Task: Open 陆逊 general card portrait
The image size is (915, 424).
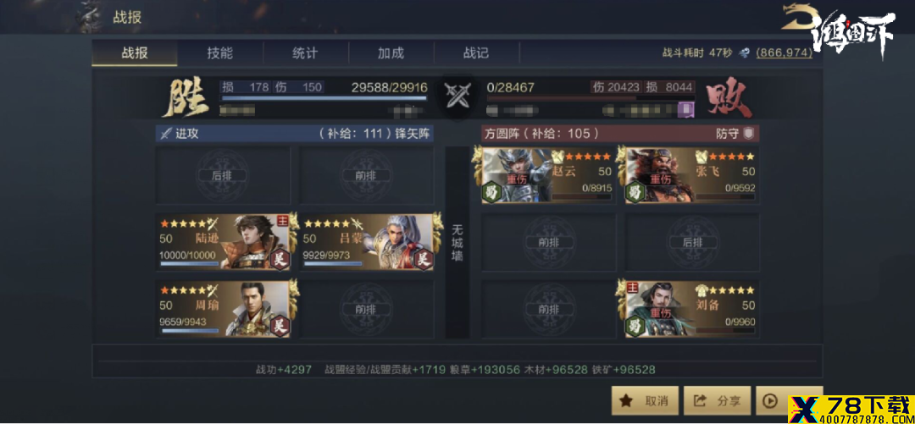Action: [258, 241]
